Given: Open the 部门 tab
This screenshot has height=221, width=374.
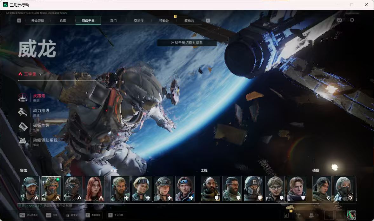Looking at the screenshot, I should tap(114, 21).
